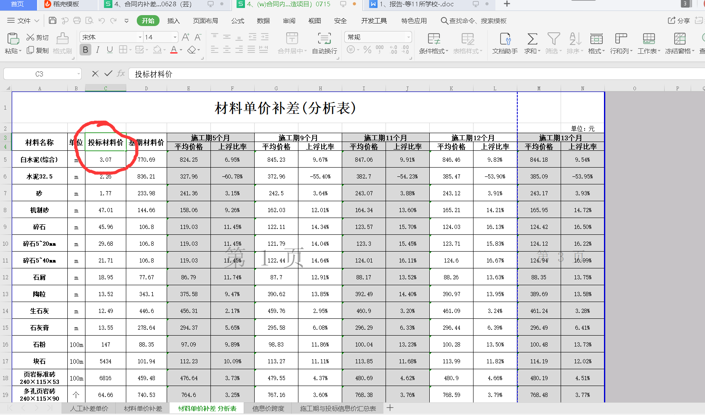
Task: Click the Print icon in quick toolbar
Action: click(77, 21)
